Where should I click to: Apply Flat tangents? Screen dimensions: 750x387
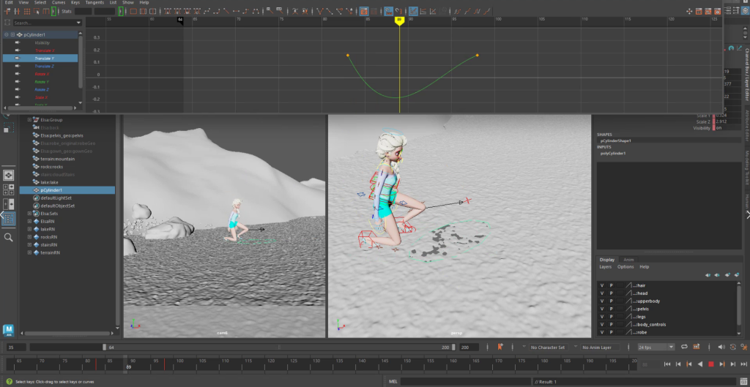tap(237, 11)
